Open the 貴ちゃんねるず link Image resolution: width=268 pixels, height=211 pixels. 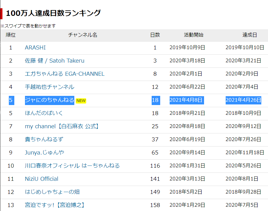pyautogui.click(x=44, y=139)
